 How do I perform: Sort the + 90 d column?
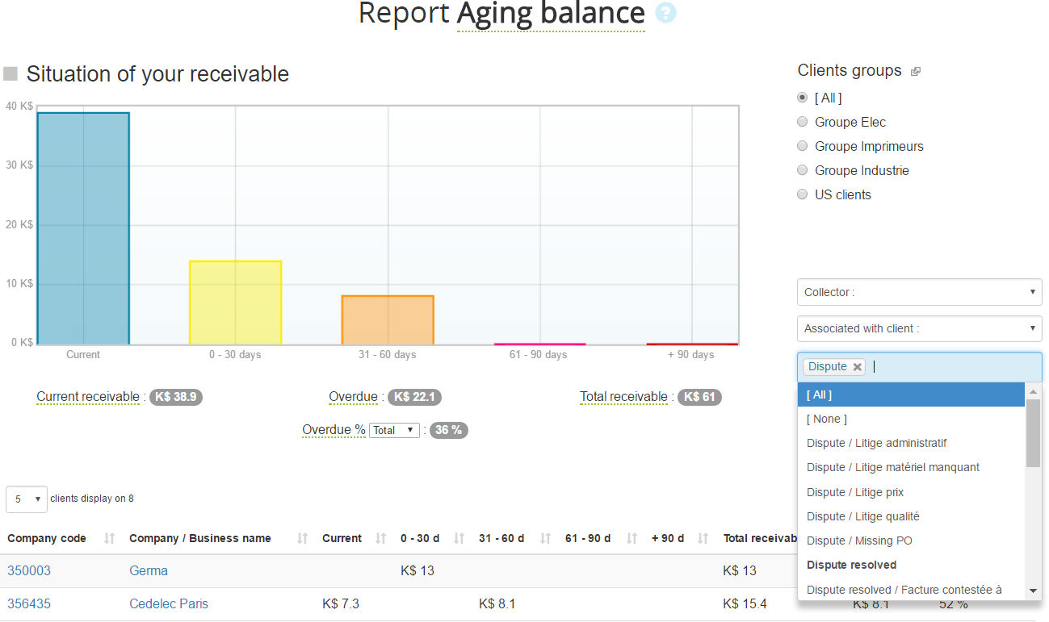pos(703,539)
